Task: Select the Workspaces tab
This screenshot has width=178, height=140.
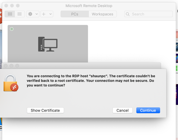Action: coord(102,14)
